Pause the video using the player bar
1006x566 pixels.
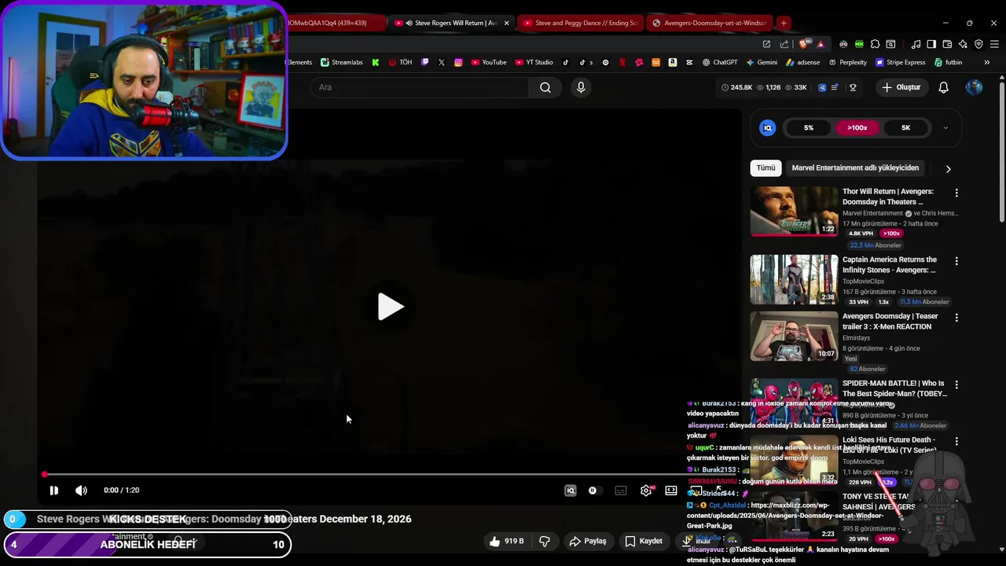53,491
